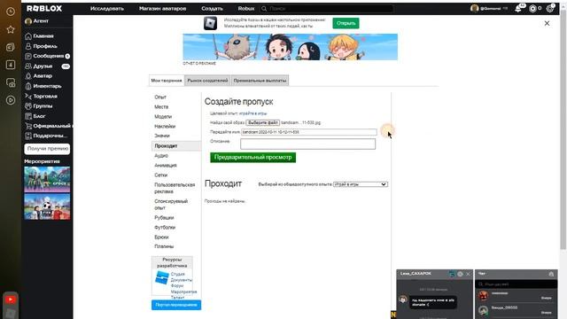Click the Профиль person icon

[x=28, y=46]
